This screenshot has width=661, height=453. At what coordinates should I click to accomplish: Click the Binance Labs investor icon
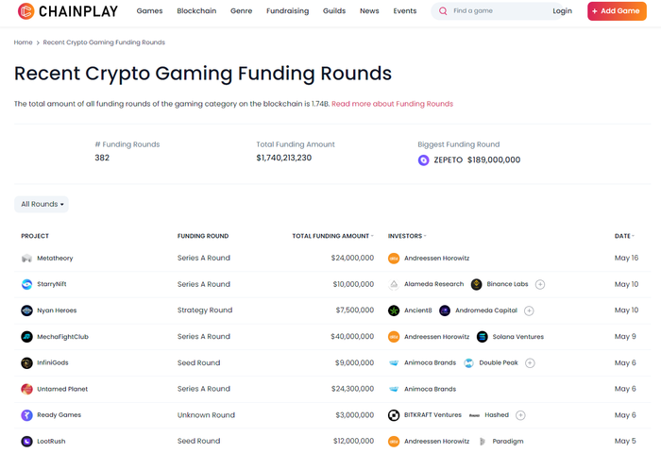(476, 284)
